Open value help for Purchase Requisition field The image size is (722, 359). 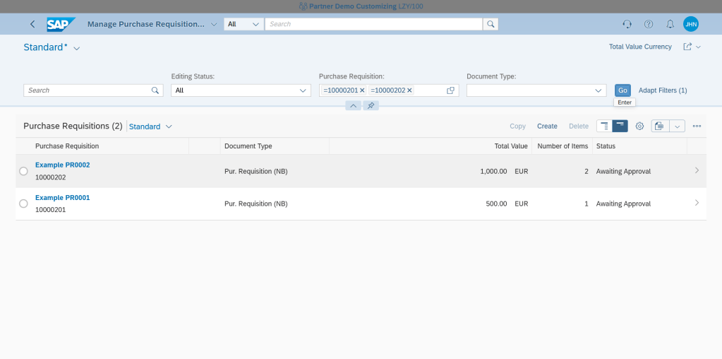tap(450, 90)
